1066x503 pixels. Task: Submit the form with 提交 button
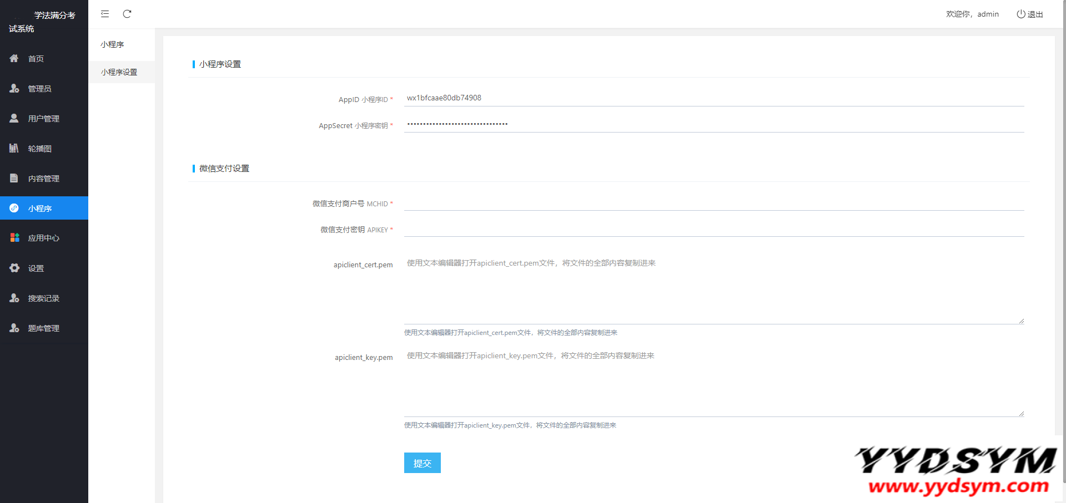click(x=422, y=463)
